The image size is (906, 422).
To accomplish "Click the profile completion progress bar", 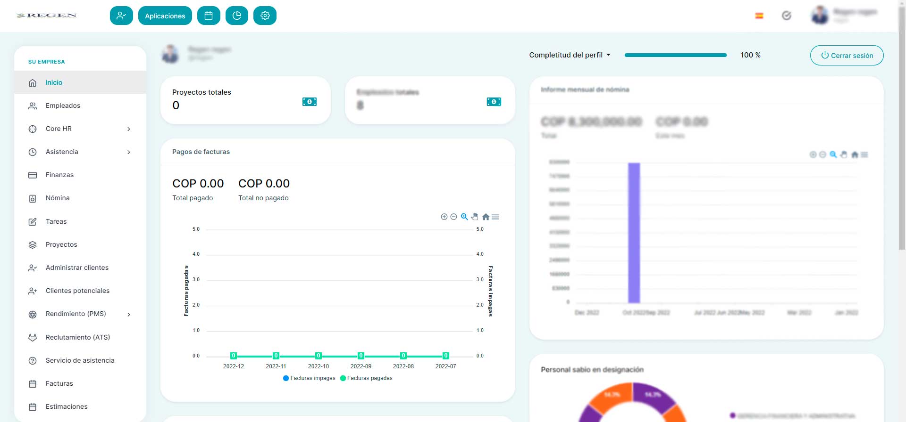I will tap(676, 55).
